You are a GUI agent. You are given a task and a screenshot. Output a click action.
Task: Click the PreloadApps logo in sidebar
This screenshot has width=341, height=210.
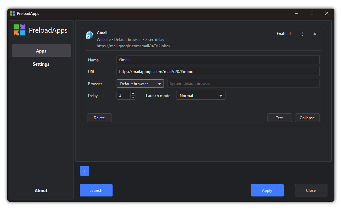click(x=19, y=30)
